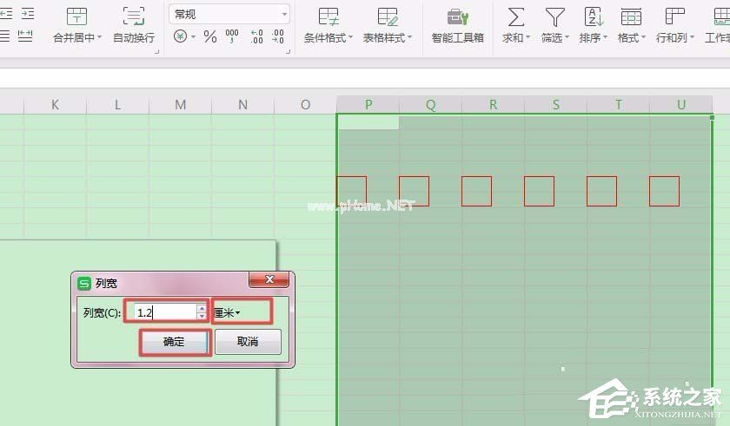Image resolution: width=730 pixels, height=426 pixels.
Task: Click the Merge and Center (合并居中) icon
Action: pos(76,16)
